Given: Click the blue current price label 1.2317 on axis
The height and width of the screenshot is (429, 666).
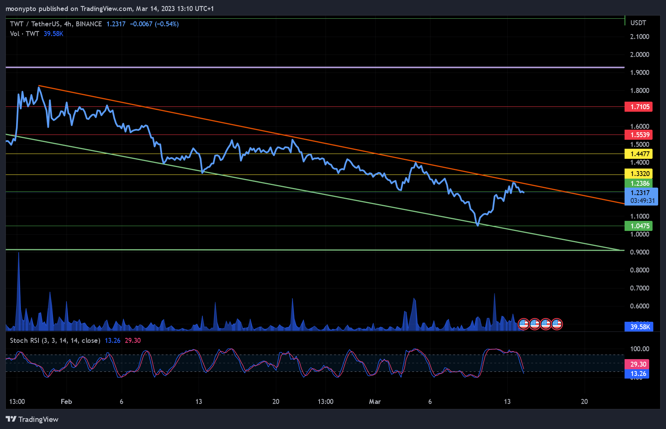Looking at the screenshot, I should [640, 193].
